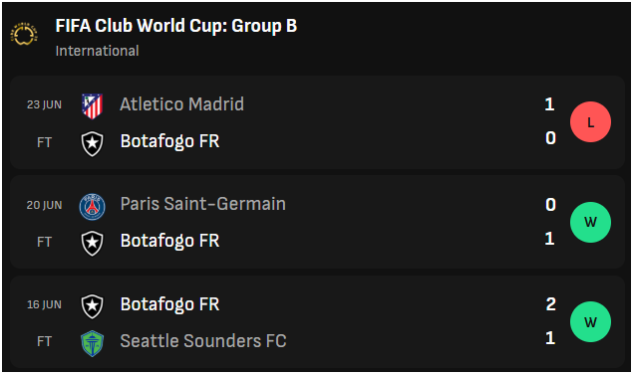This screenshot has height=374, width=633.
Task: Click the 23 JUN match date
Action: click(x=45, y=104)
